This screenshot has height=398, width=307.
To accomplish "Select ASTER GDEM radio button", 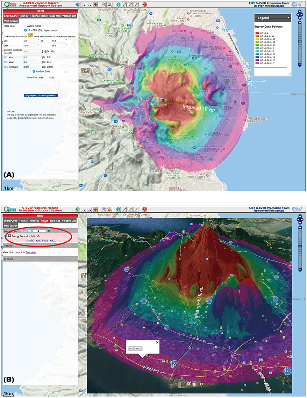I will click(x=26, y=26).
